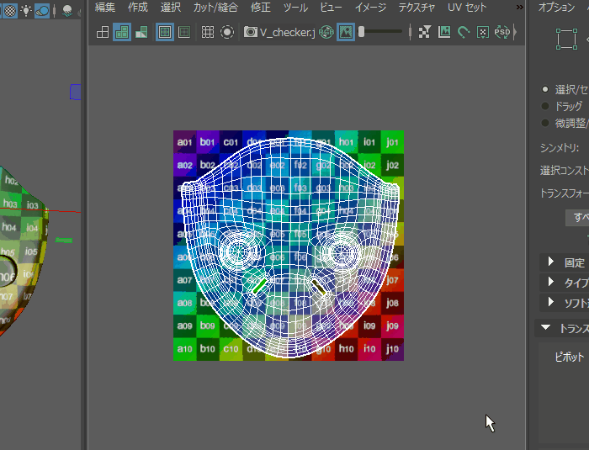The image size is (589, 450).
Task: Open the テクスチャ menu
Action: (x=417, y=7)
